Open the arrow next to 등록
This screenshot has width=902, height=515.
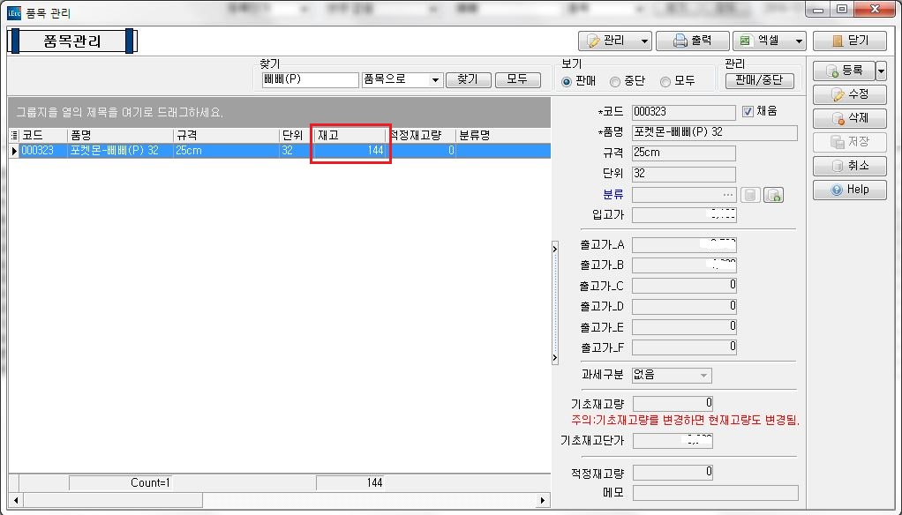click(881, 71)
